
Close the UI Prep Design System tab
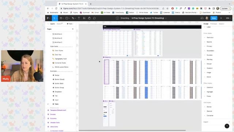(86, 4)
